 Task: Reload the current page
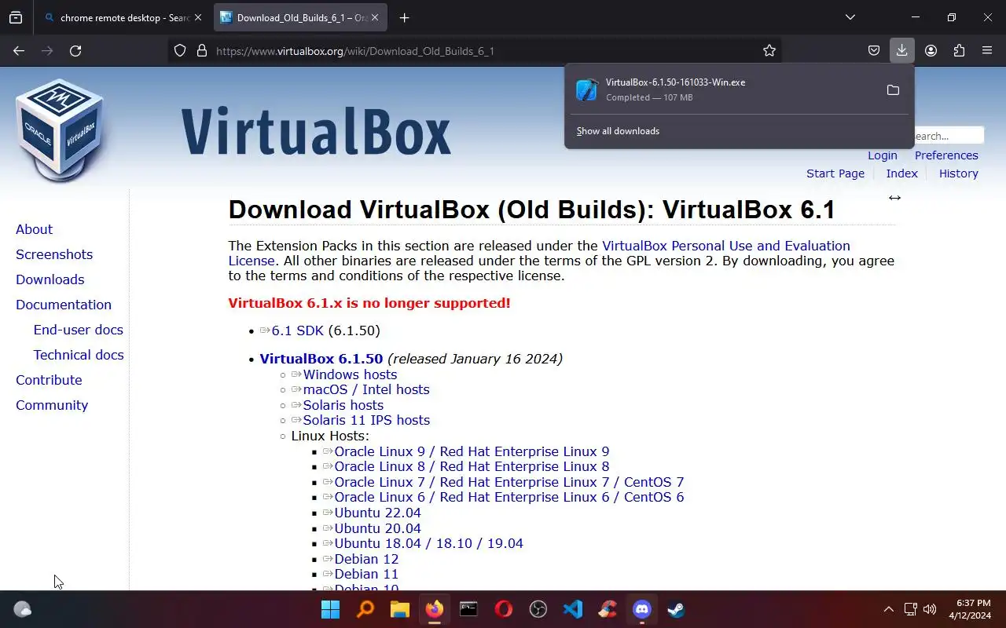click(75, 50)
